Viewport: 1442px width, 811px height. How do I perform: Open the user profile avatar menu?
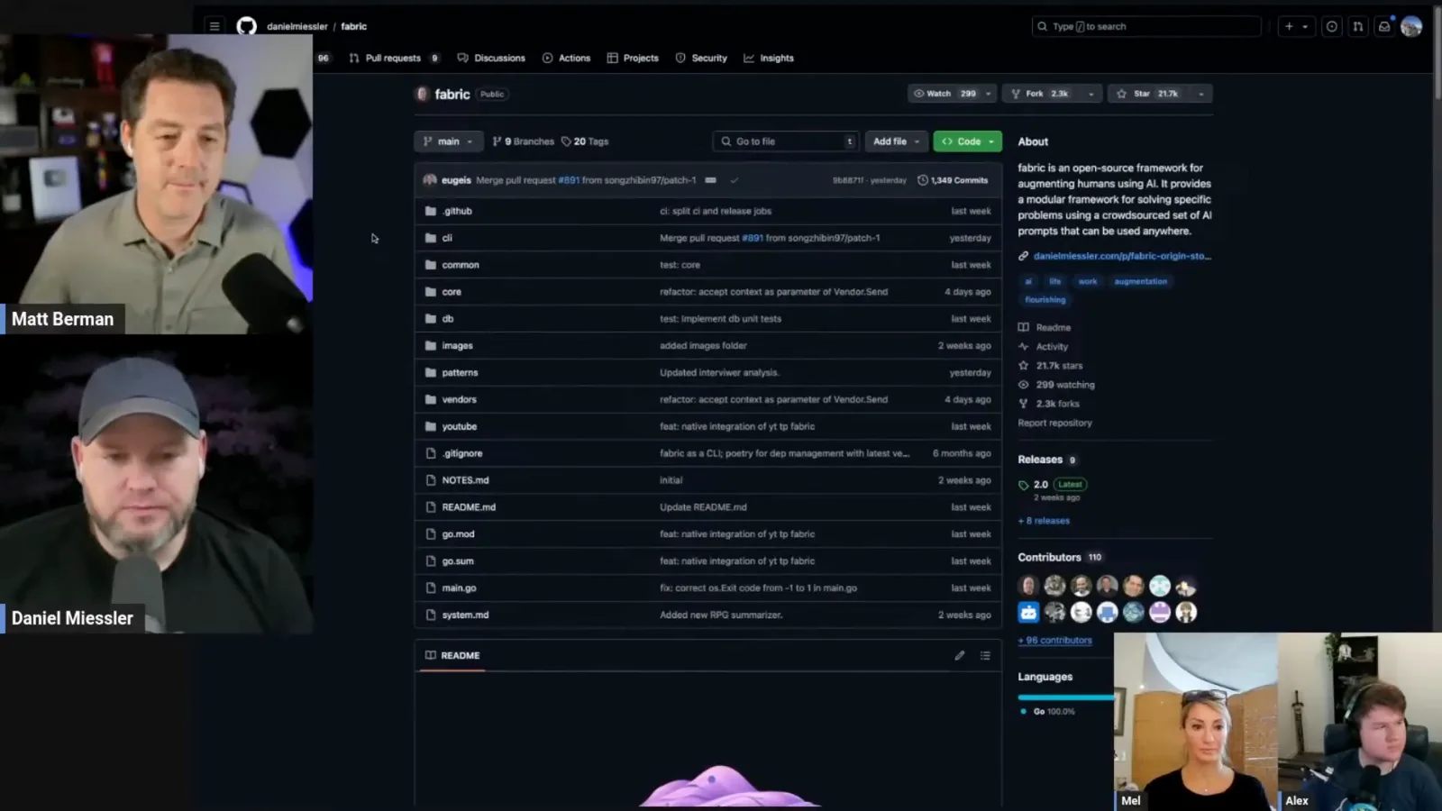pos(1411,26)
